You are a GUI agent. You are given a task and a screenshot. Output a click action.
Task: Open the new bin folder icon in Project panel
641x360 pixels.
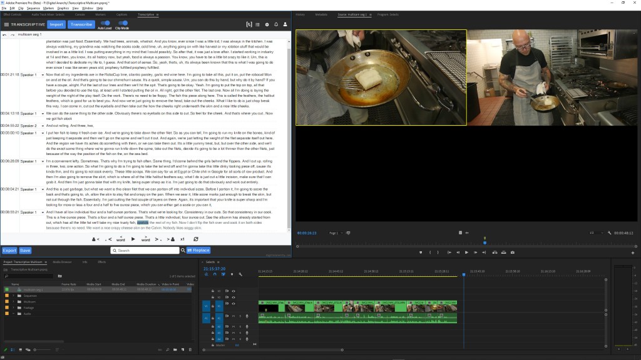175,349
